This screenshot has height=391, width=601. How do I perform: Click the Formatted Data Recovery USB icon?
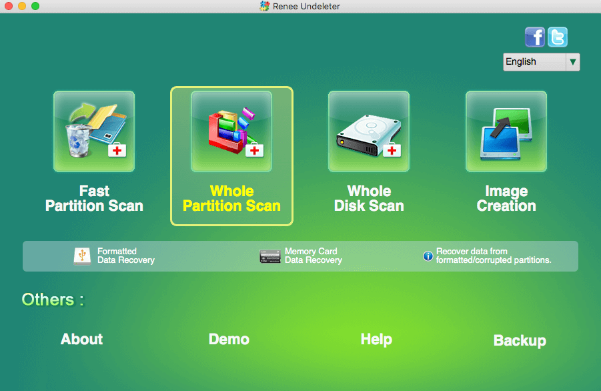point(82,256)
